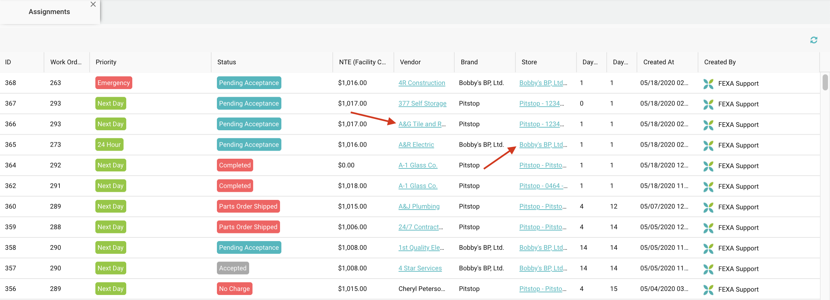The image size is (830, 300).
Task: Click the Vendor column header
Action: 410,62
